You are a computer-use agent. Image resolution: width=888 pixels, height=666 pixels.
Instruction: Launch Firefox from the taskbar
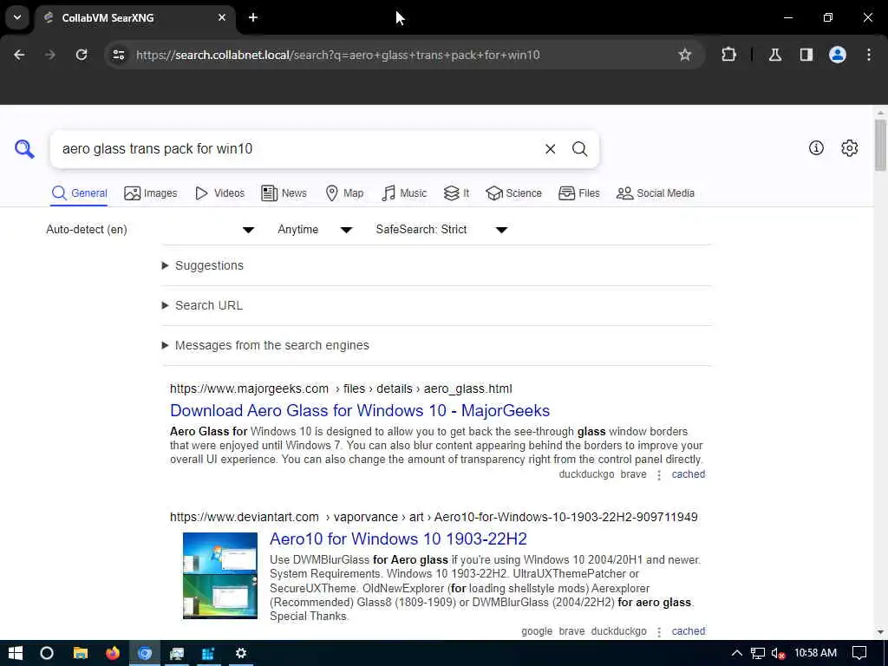click(x=112, y=653)
